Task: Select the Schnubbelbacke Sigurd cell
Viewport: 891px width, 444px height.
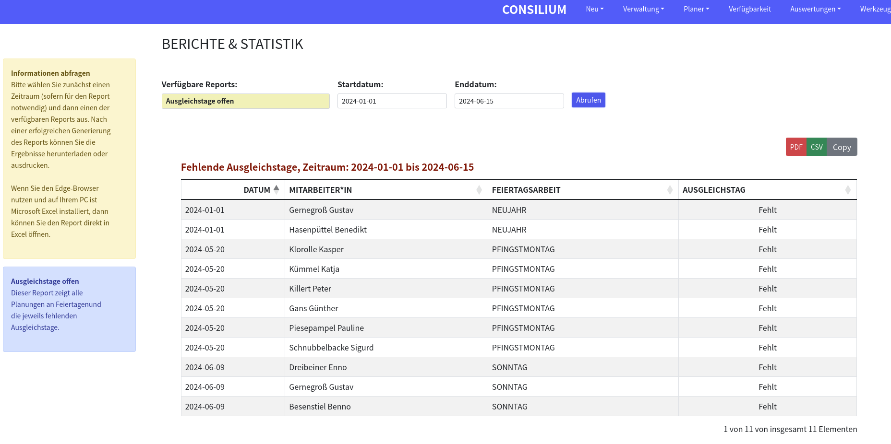Action: click(x=386, y=348)
